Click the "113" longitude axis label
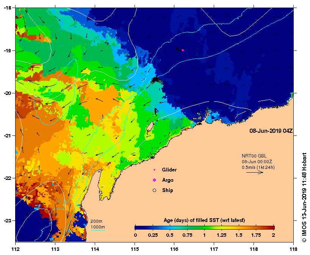The image size is (310, 255). point(55,249)
